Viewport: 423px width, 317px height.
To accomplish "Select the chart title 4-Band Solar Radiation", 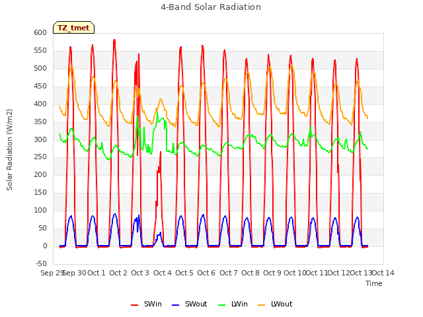I will (x=211, y=7).
